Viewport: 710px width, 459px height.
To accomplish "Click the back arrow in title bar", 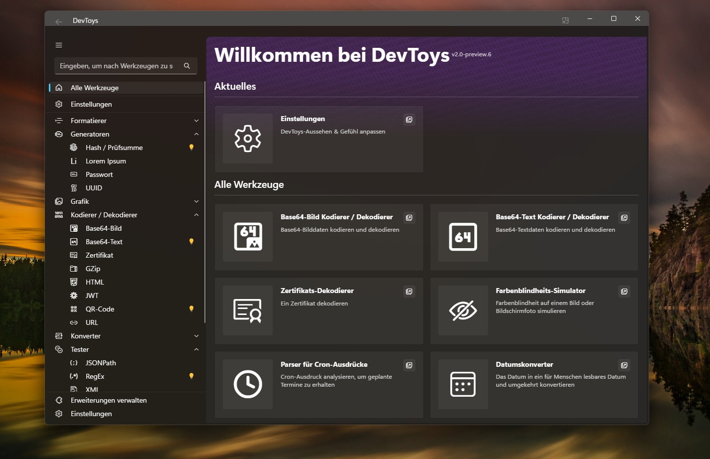I will point(59,21).
